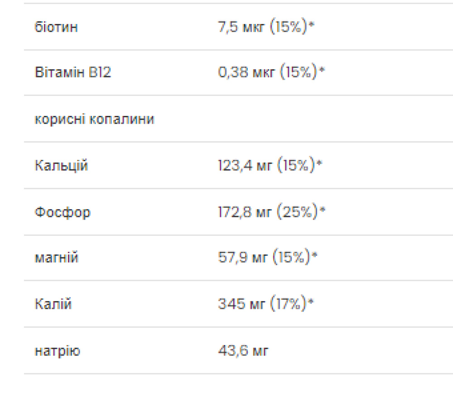Click the Калій row label
The width and height of the screenshot is (453, 413).
click(53, 304)
